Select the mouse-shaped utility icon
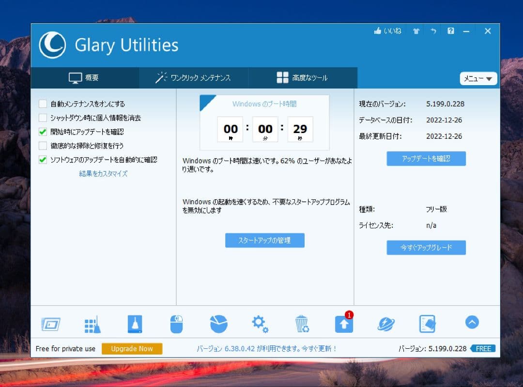Viewport: 523px width, 387px height. coord(176,324)
